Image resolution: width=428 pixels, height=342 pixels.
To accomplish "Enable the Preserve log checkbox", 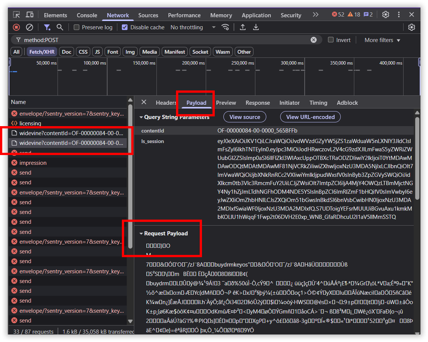I will pos(77,27).
